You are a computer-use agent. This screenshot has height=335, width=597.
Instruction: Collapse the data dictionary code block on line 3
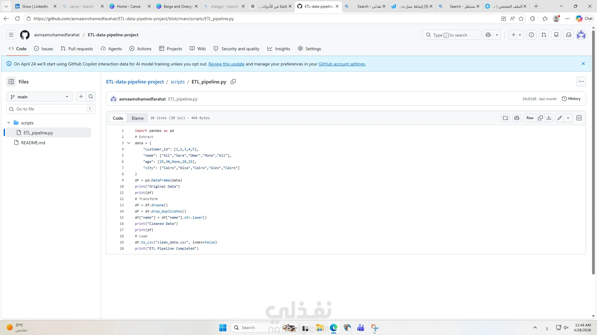point(129,143)
